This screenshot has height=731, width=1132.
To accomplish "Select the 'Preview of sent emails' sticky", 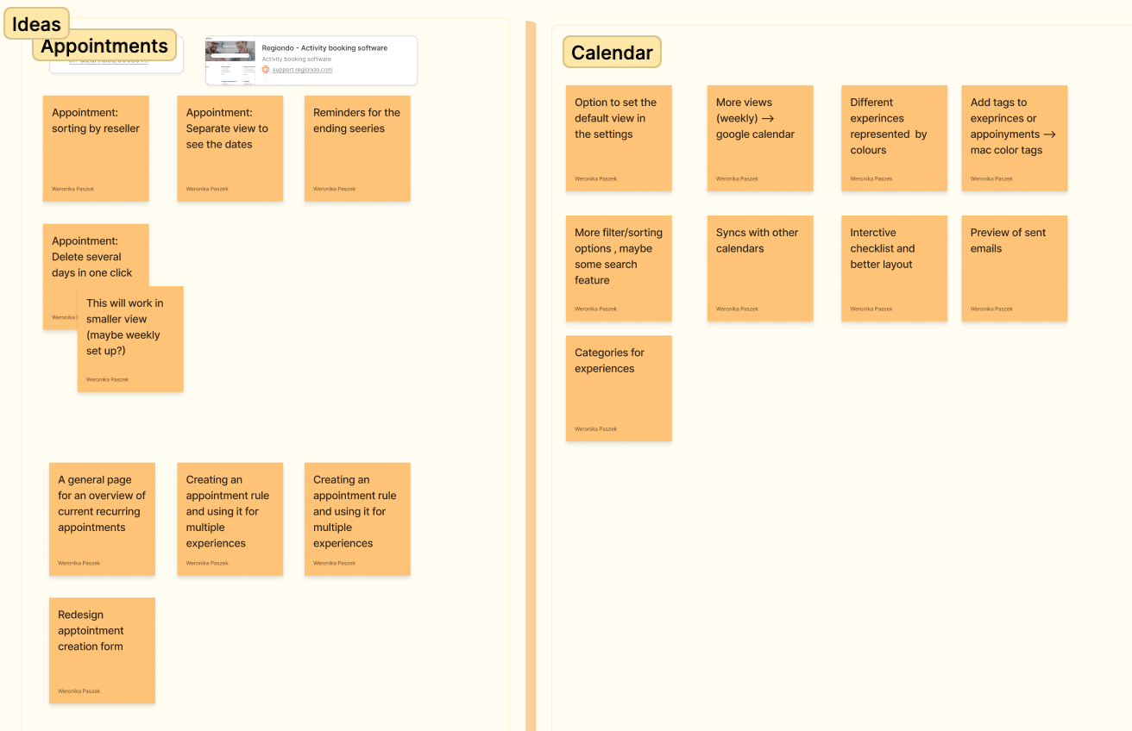I will click(x=1015, y=269).
